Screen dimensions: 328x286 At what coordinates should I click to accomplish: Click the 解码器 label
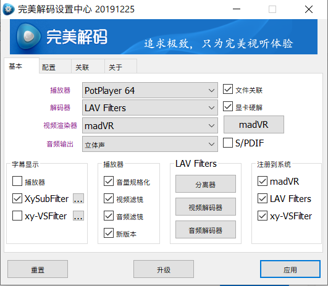click(61, 107)
